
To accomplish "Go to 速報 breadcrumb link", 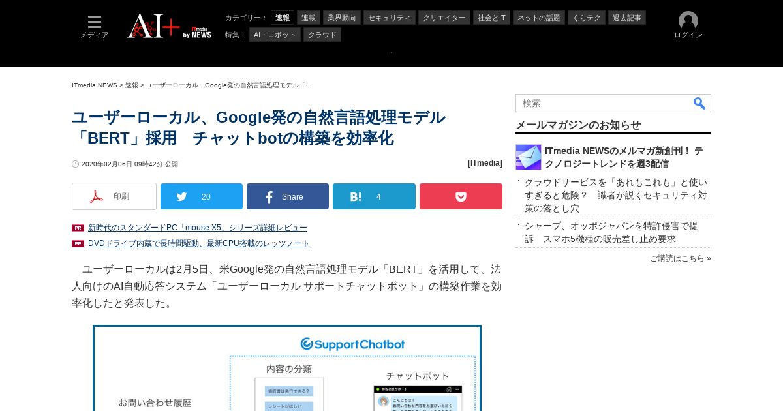I will tap(132, 85).
